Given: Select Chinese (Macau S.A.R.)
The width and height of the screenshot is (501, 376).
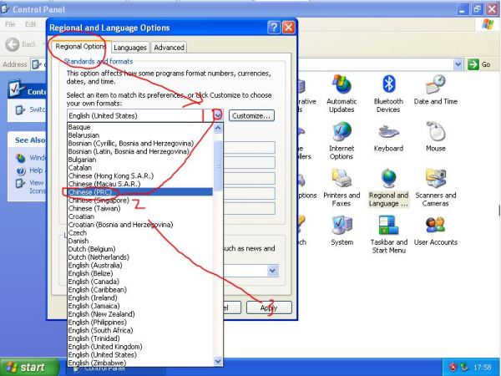Looking at the screenshot, I should pos(140,184).
